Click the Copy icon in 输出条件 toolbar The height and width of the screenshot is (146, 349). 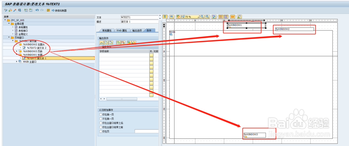point(106,43)
